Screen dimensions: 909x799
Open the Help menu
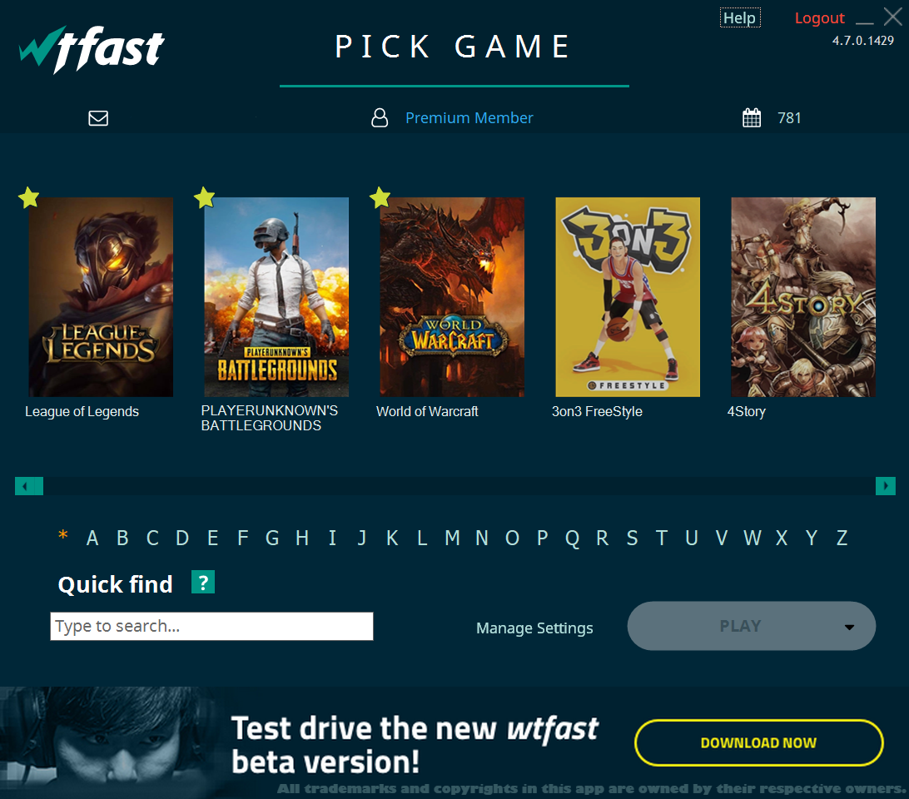[739, 18]
